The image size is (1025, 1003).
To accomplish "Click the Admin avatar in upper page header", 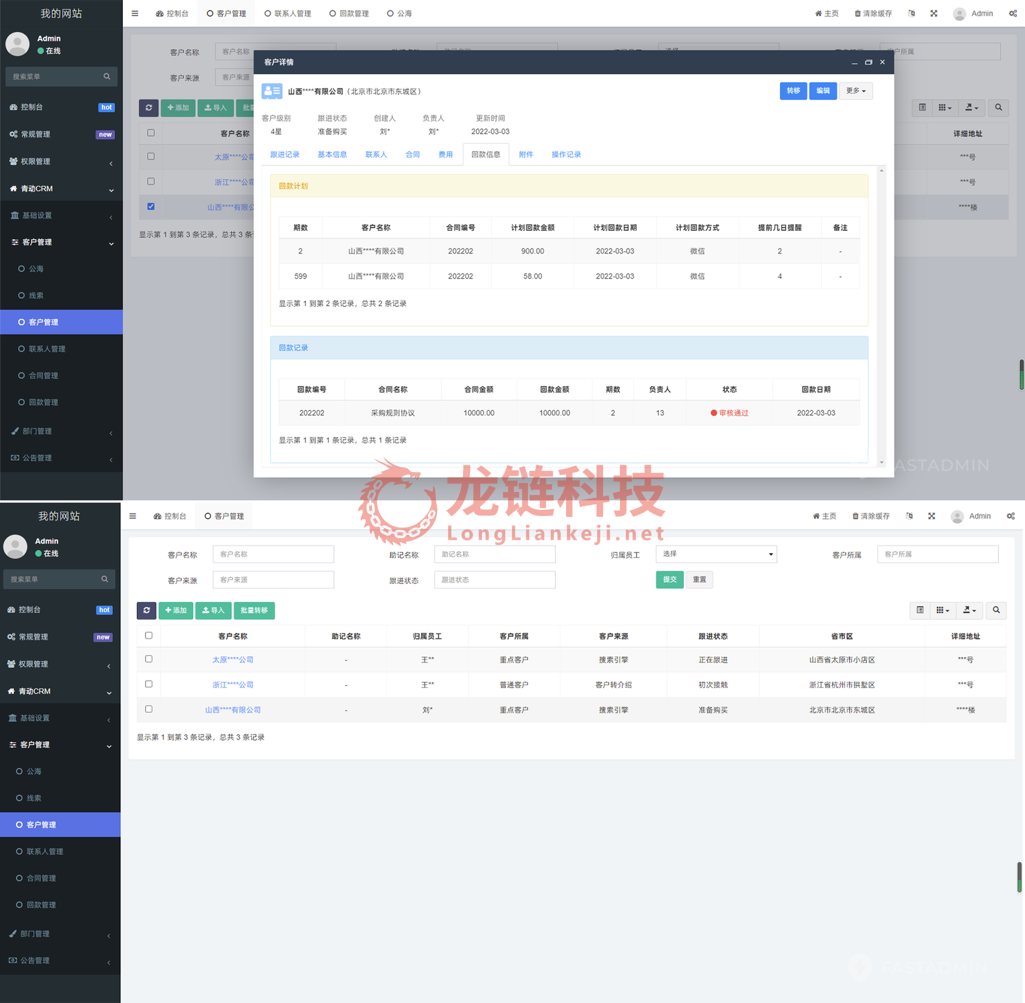I will coord(959,14).
